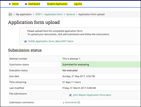Download PoSIG_Application_Form_March2017.docx file
This screenshot has height=107, width=141.
(51, 41)
